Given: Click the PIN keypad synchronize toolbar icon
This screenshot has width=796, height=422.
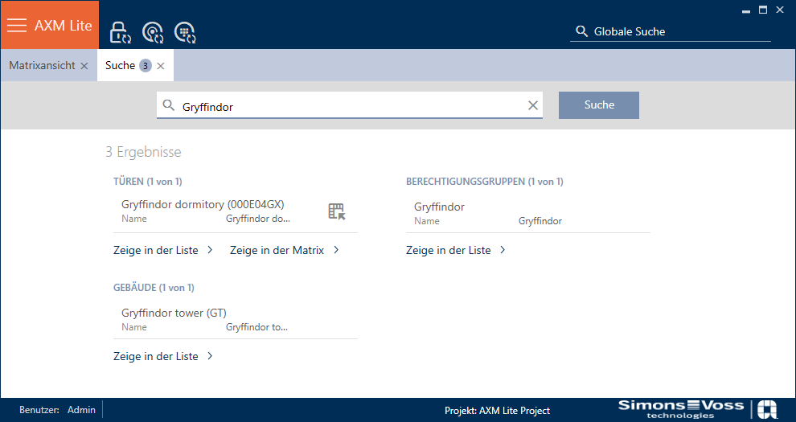Looking at the screenshot, I should 185,32.
